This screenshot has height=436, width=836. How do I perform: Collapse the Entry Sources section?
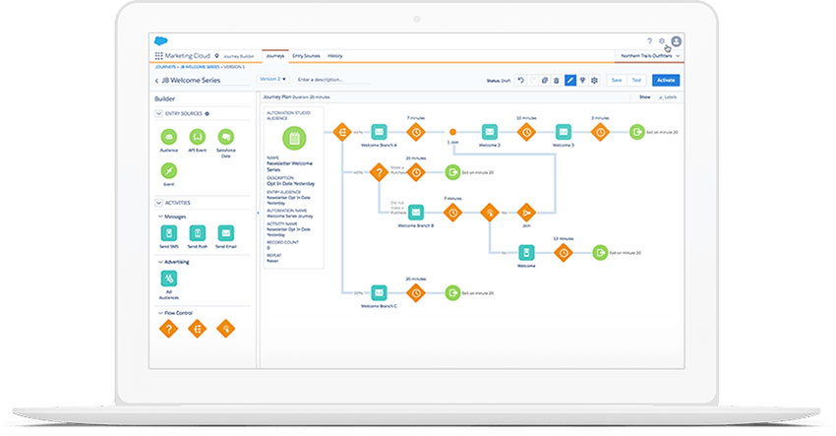tap(158, 113)
